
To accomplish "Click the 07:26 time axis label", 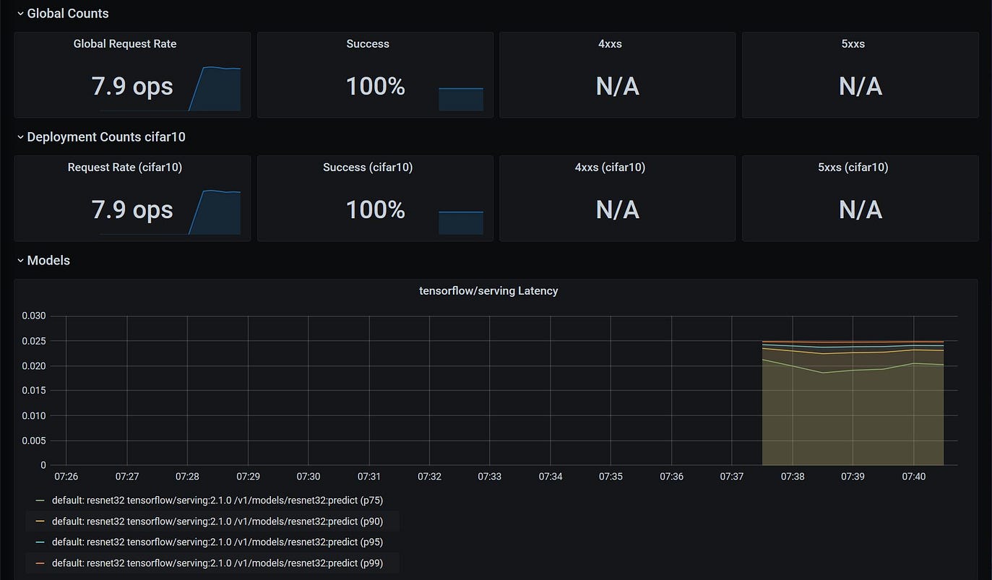I will pos(66,477).
